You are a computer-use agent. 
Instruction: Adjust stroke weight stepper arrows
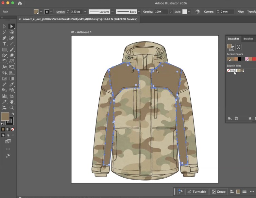68,12
